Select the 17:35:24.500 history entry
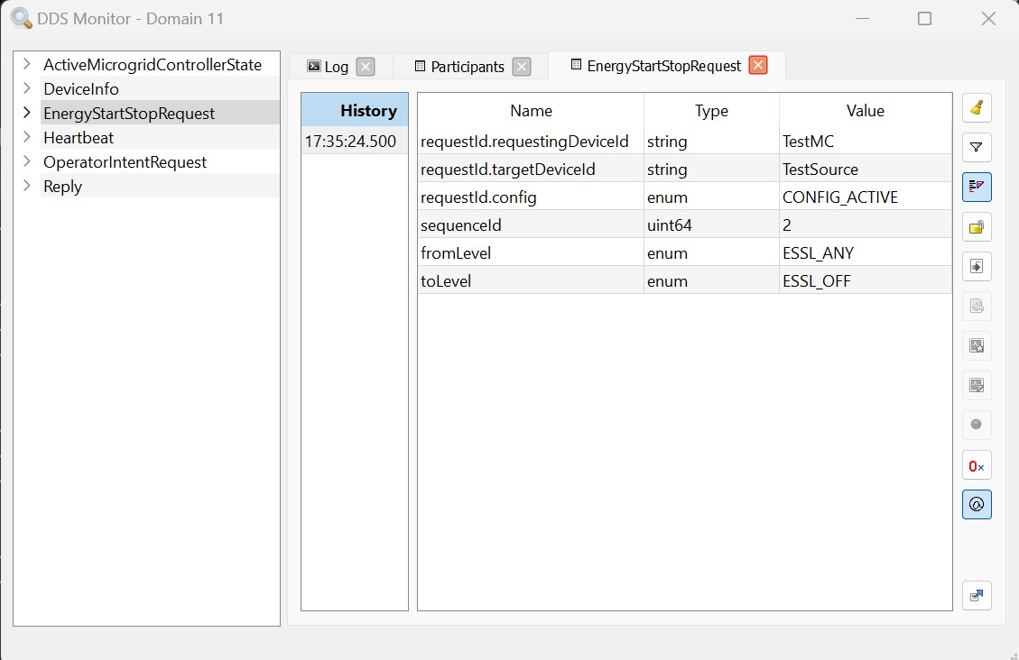1019x660 pixels. coord(350,142)
